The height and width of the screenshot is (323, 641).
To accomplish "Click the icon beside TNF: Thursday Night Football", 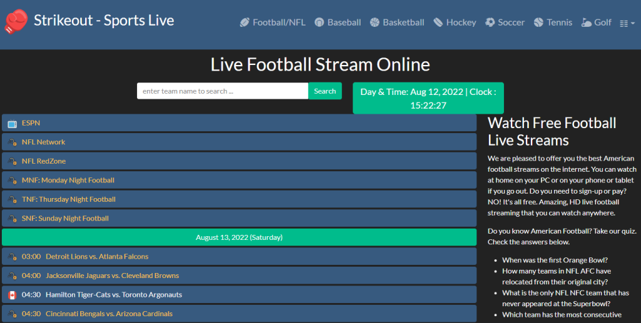I will (13, 200).
